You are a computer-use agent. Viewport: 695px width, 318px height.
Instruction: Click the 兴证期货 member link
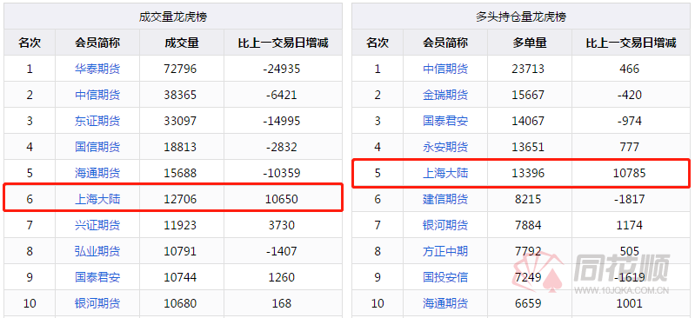[97, 225]
